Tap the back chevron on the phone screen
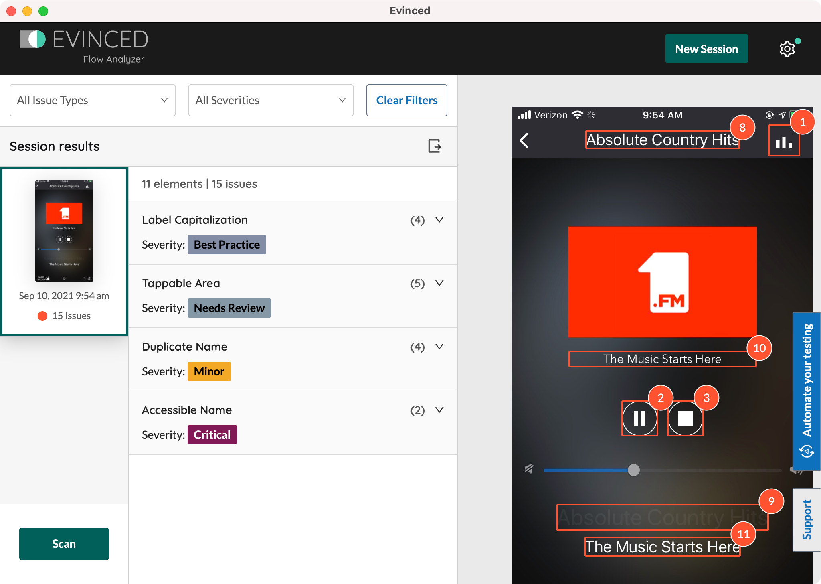 pos(524,140)
